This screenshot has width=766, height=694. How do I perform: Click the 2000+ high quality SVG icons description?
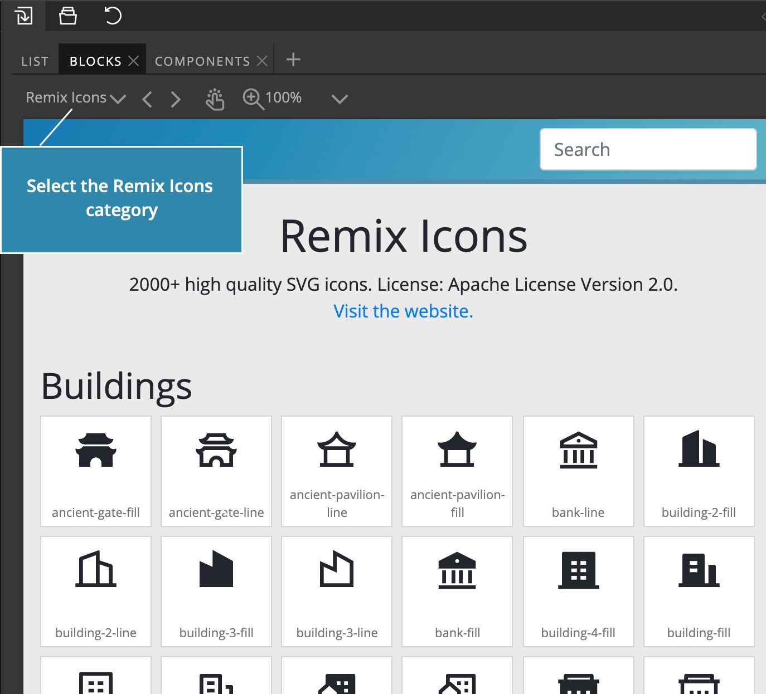pyautogui.click(x=403, y=285)
